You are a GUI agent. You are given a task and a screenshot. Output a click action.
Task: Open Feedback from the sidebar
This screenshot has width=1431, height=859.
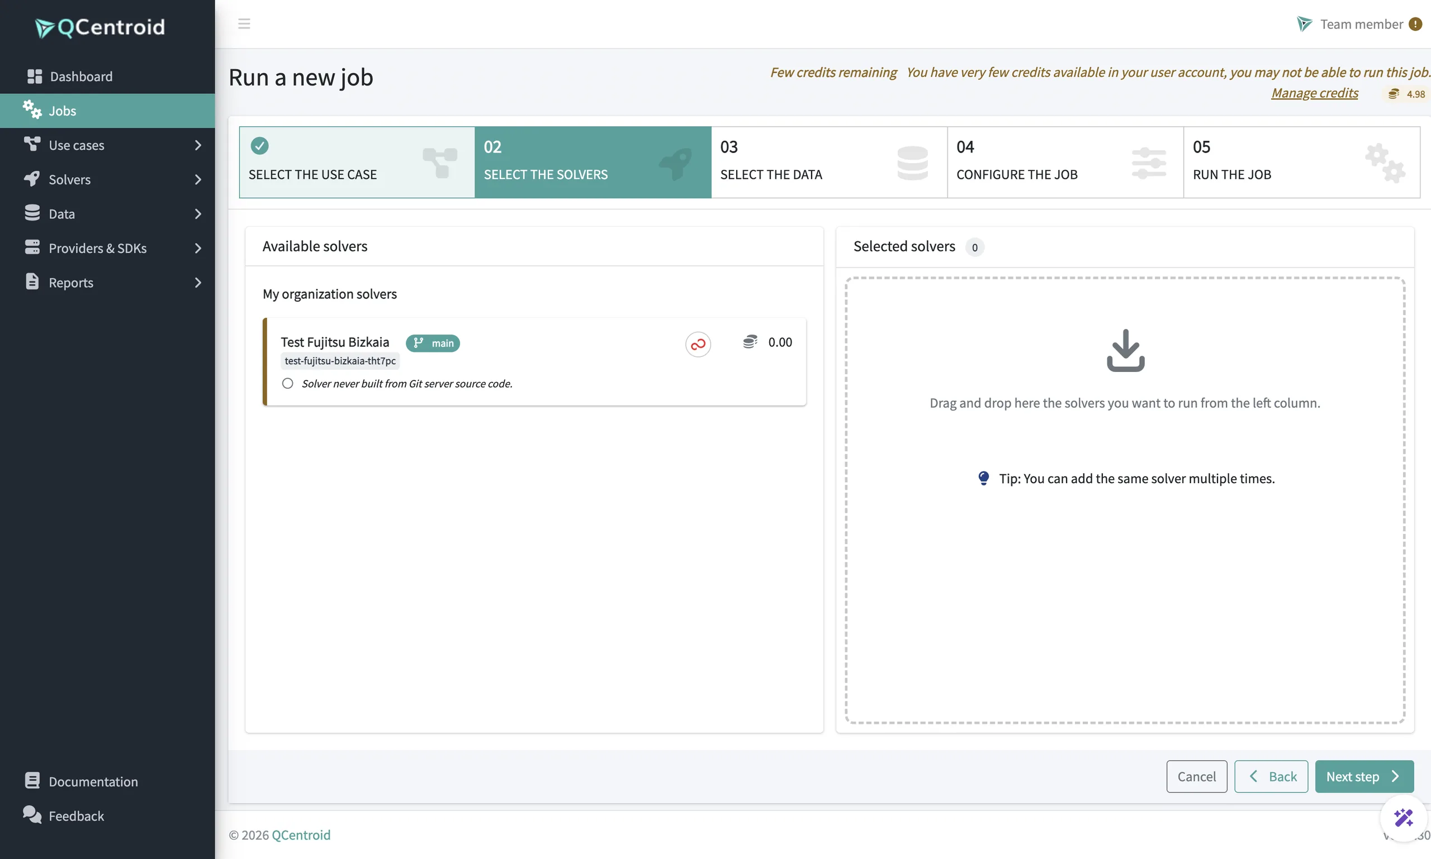[107, 815]
